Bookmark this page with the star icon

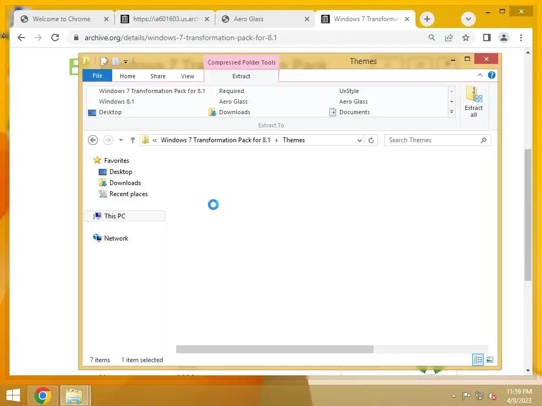coord(466,38)
